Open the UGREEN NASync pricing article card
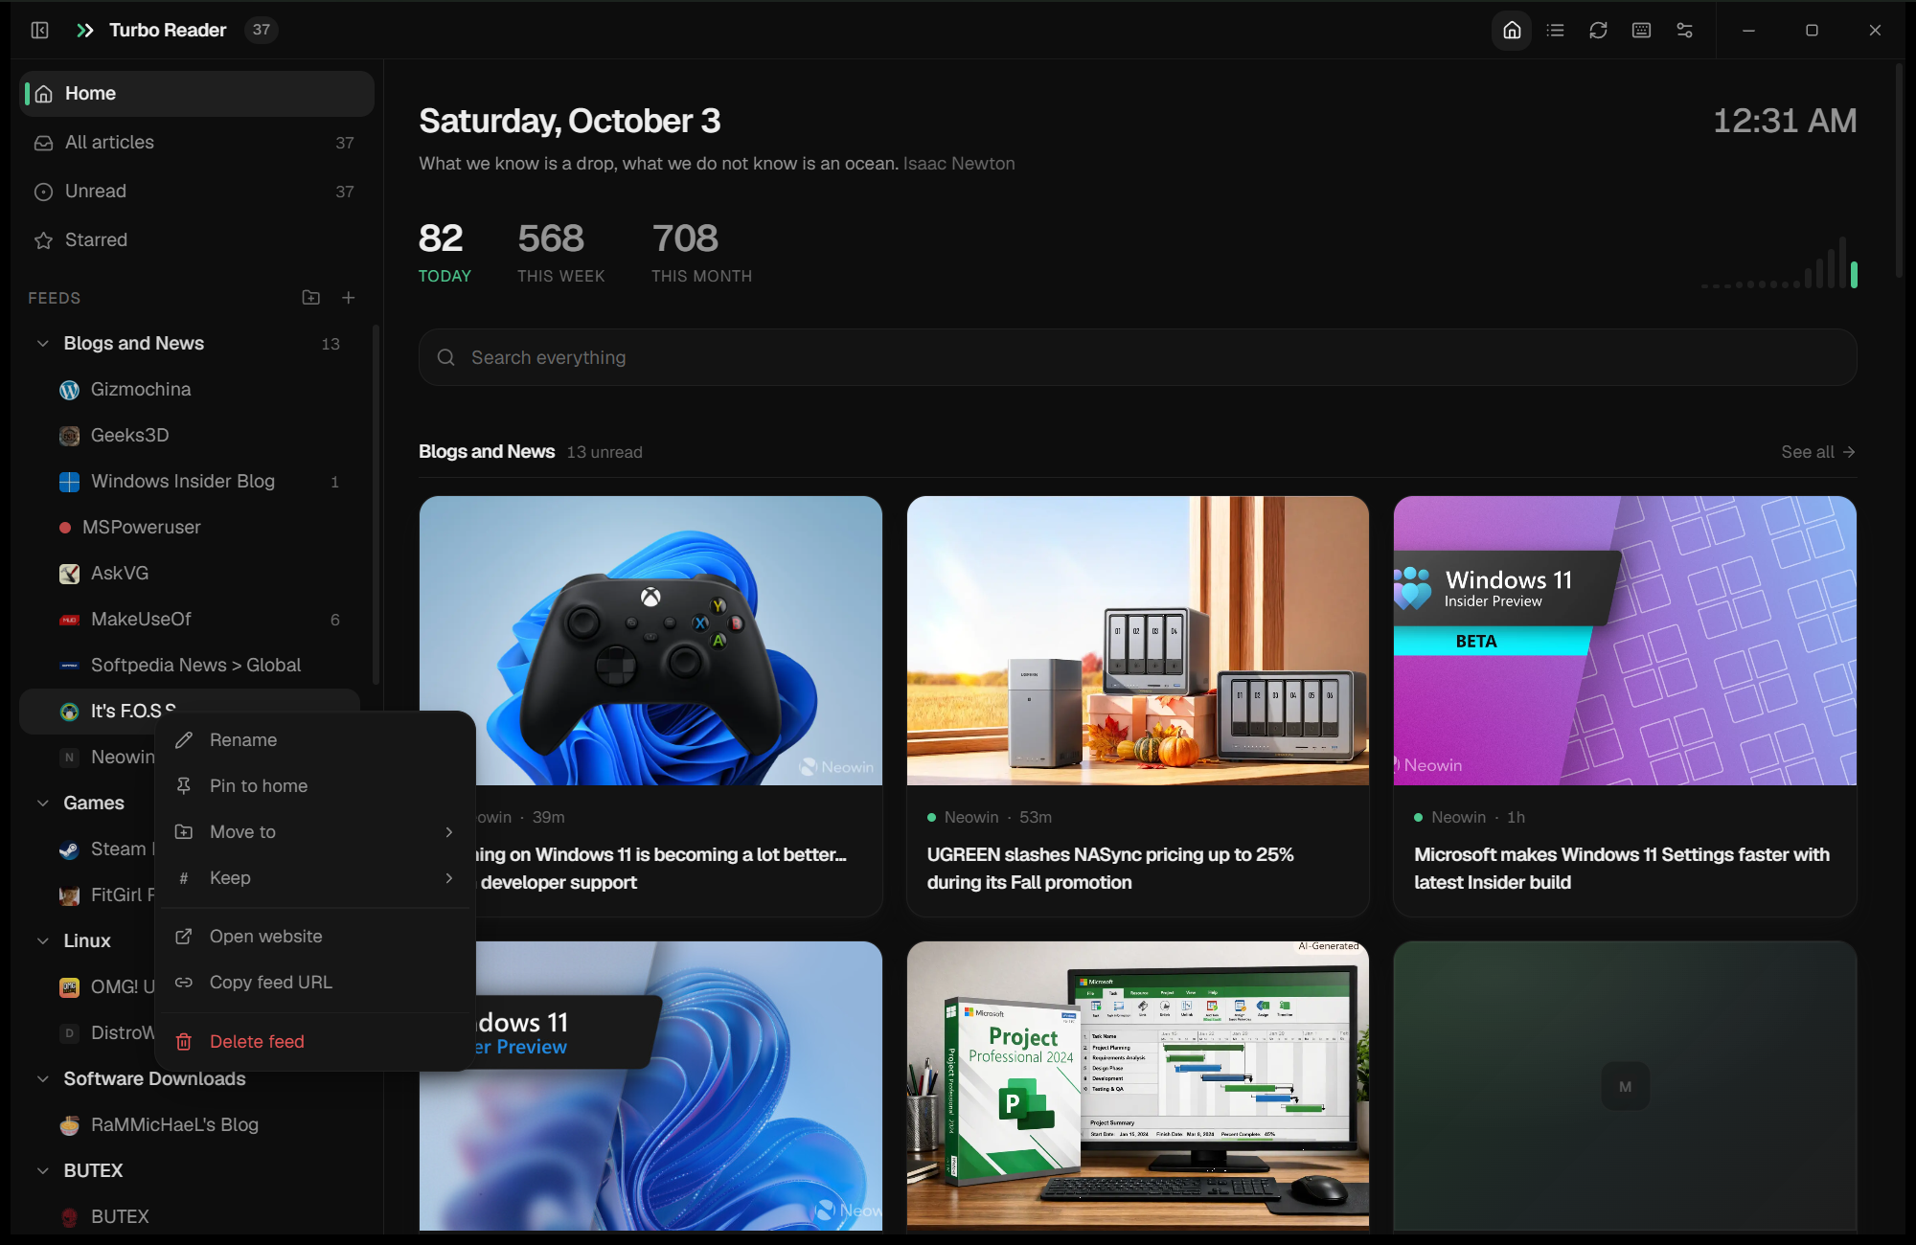 click(x=1137, y=706)
